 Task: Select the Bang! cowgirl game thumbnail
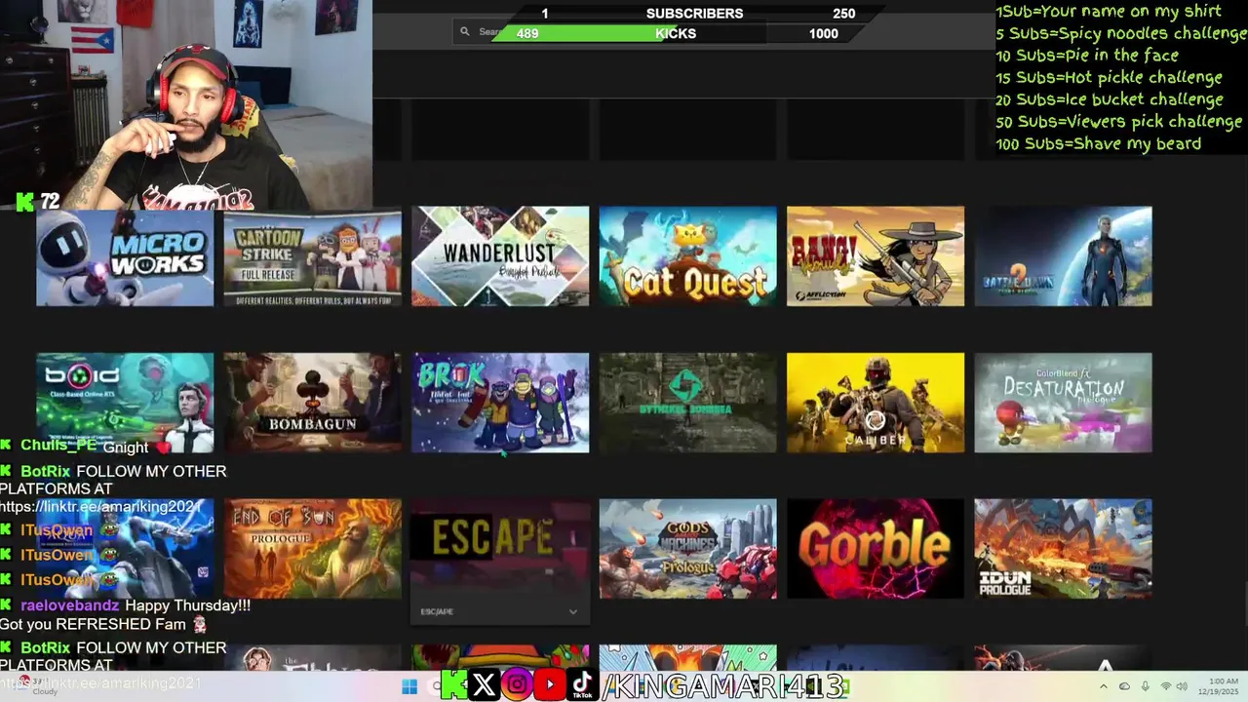876,256
